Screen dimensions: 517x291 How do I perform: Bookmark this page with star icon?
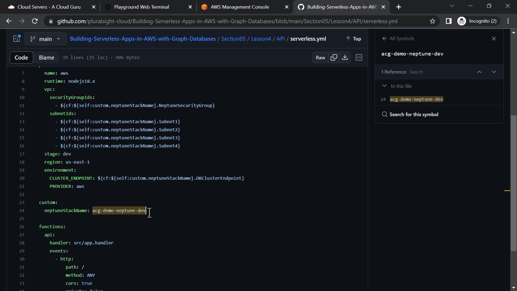point(433,21)
